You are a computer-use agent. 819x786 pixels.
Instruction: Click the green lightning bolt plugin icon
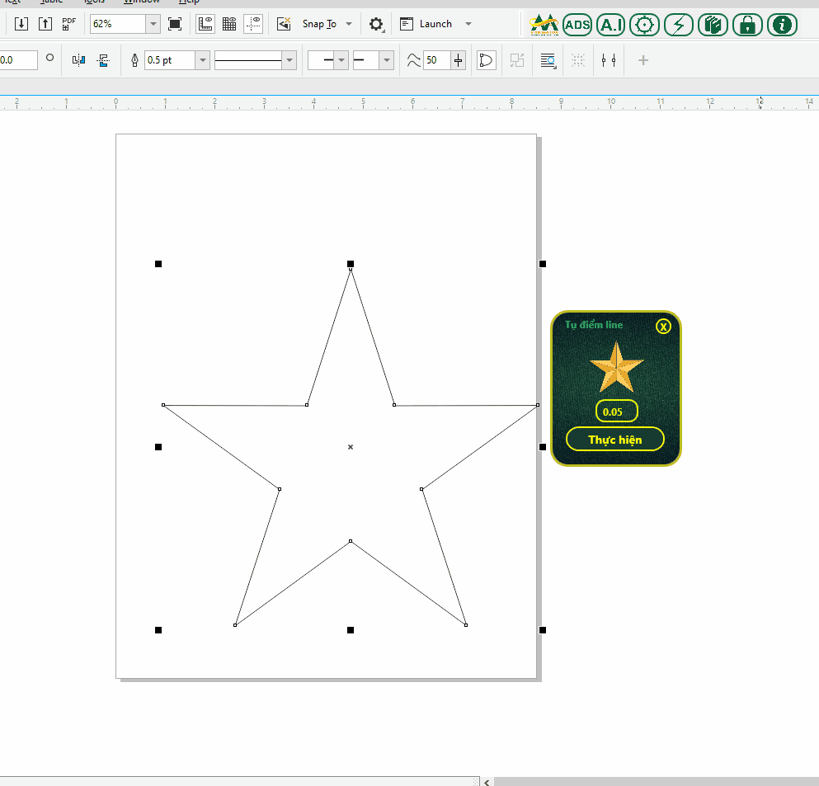pos(679,25)
